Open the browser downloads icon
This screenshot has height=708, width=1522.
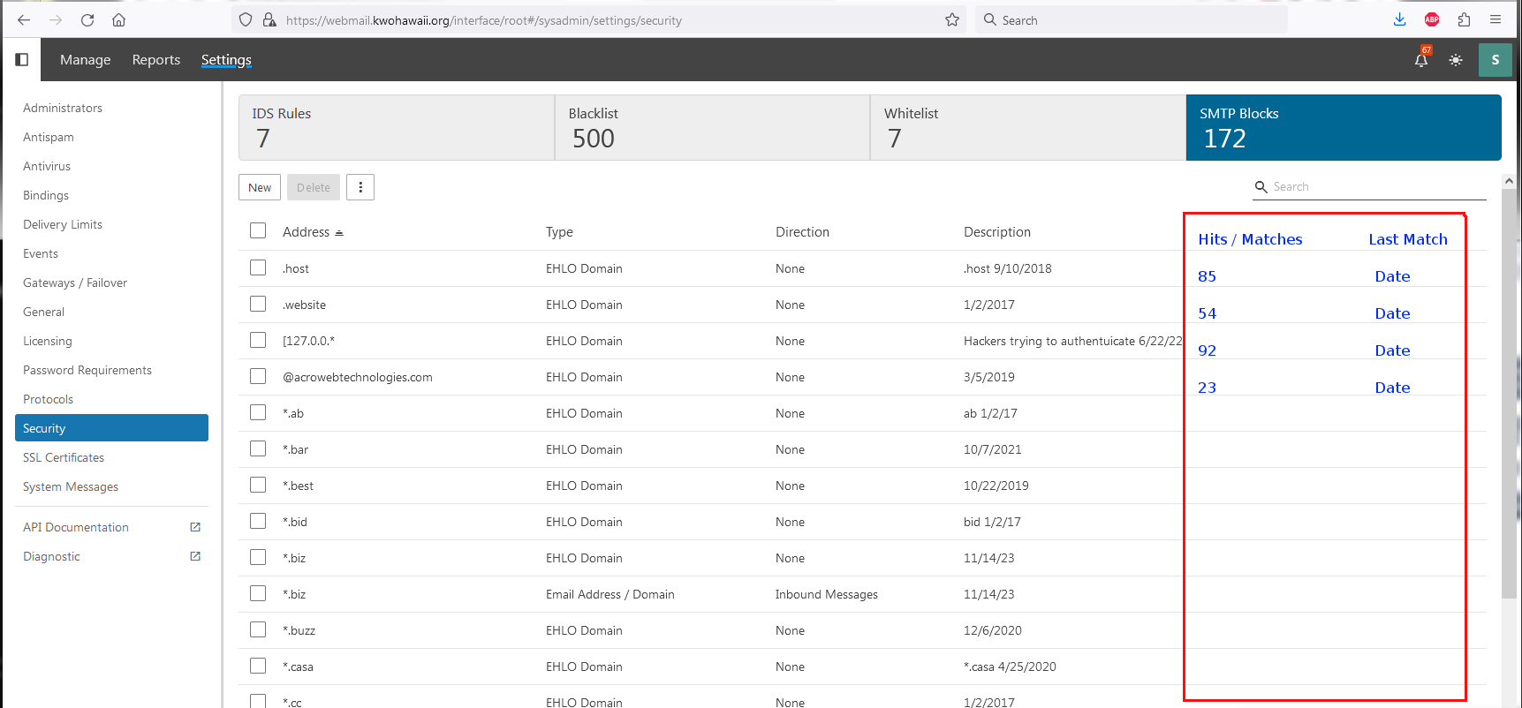pyautogui.click(x=1399, y=20)
